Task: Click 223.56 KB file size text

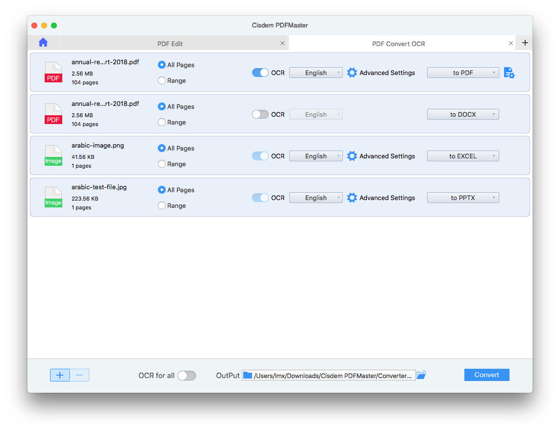Action: 85,199
